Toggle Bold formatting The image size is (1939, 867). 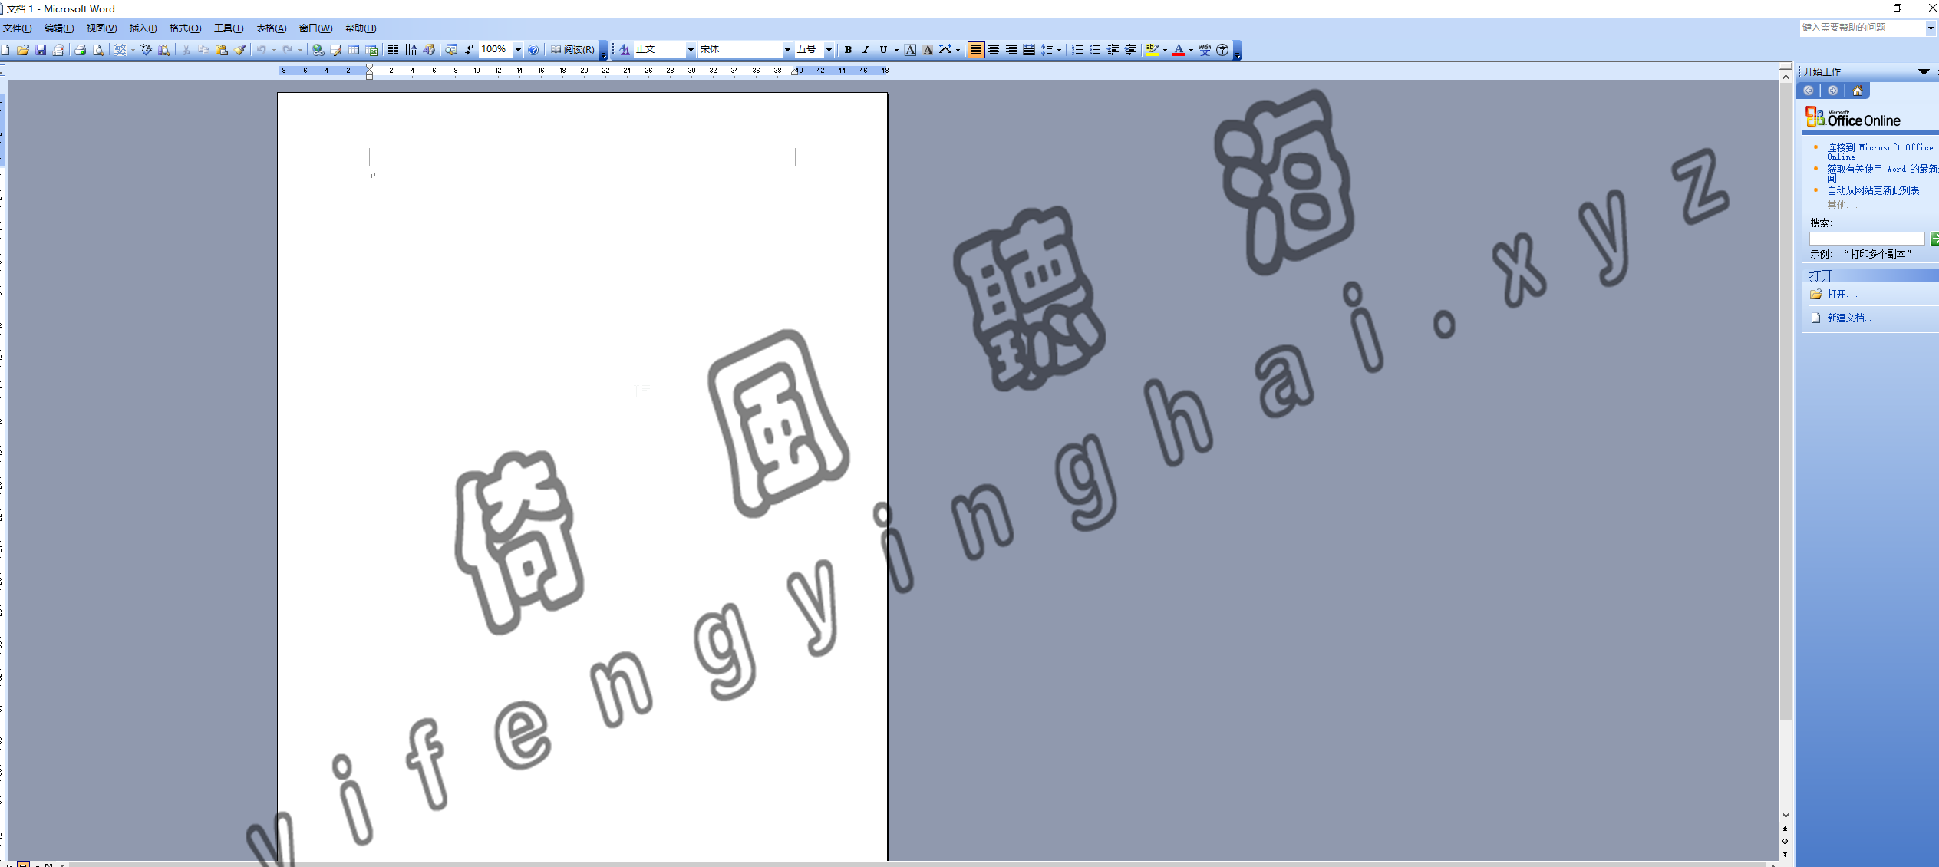click(848, 50)
